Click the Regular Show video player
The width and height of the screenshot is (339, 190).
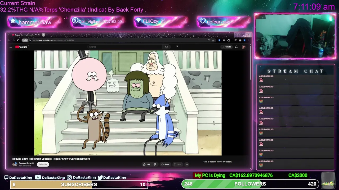(128, 103)
